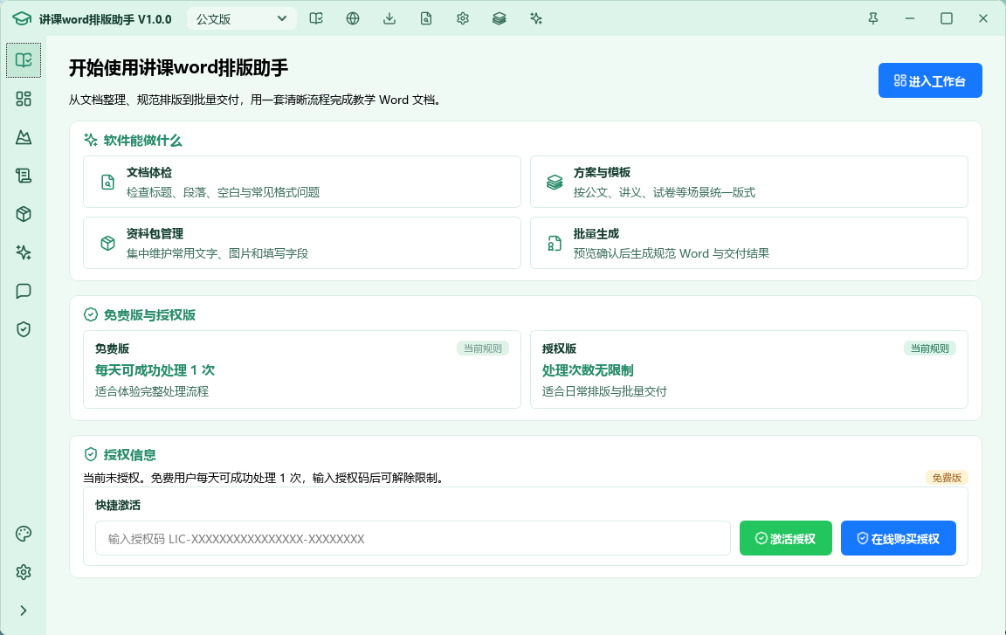Click the 进入工作台 button
This screenshot has width=1006, height=635.
[x=930, y=81]
